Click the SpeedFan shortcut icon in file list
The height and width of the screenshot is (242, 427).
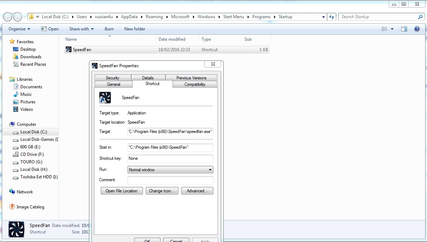pyautogui.click(x=69, y=50)
